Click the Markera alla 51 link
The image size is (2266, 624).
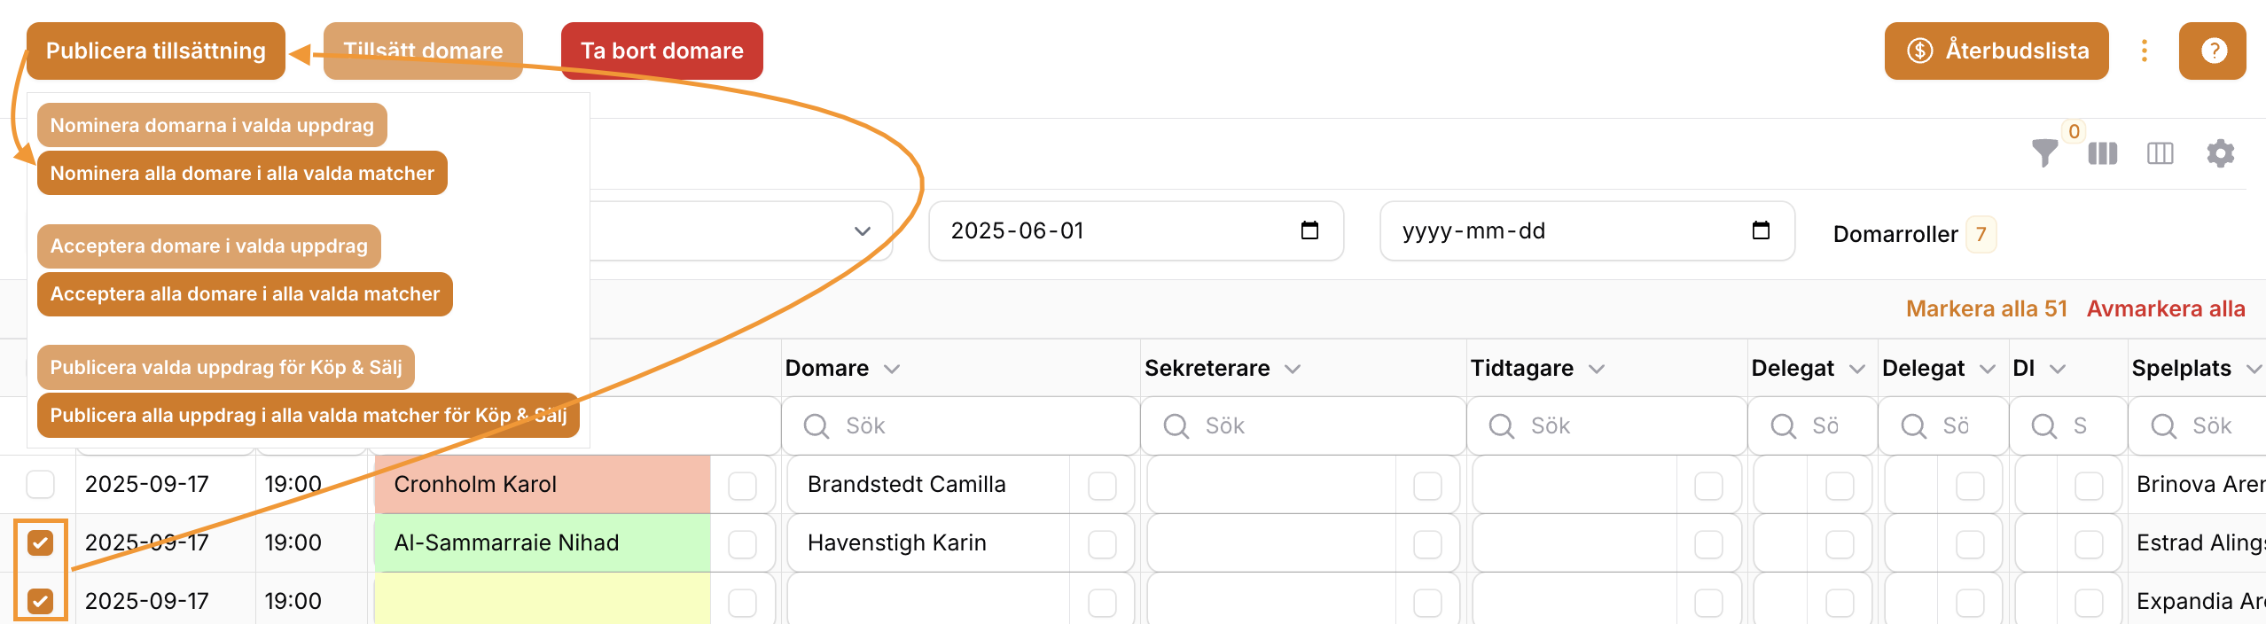pos(1987,308)
